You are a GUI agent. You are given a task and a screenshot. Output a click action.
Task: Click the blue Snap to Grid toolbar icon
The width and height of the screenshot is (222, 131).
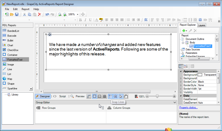(x=146, y=20)
